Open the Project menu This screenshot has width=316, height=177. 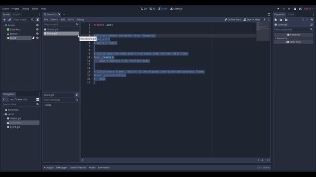click(x=15, y=9)
